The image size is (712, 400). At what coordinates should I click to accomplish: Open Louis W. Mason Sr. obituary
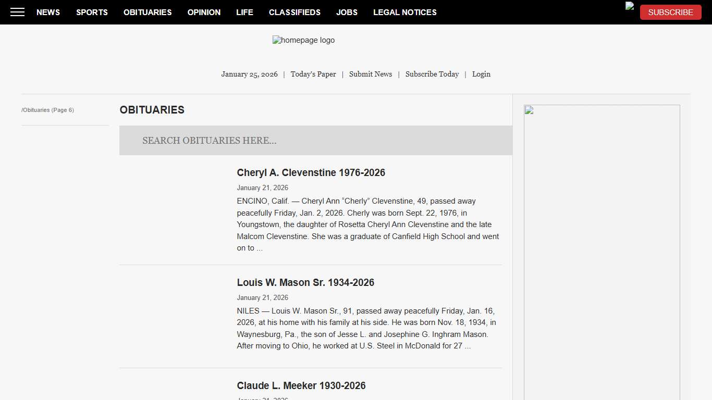click(x=305, y=282)
